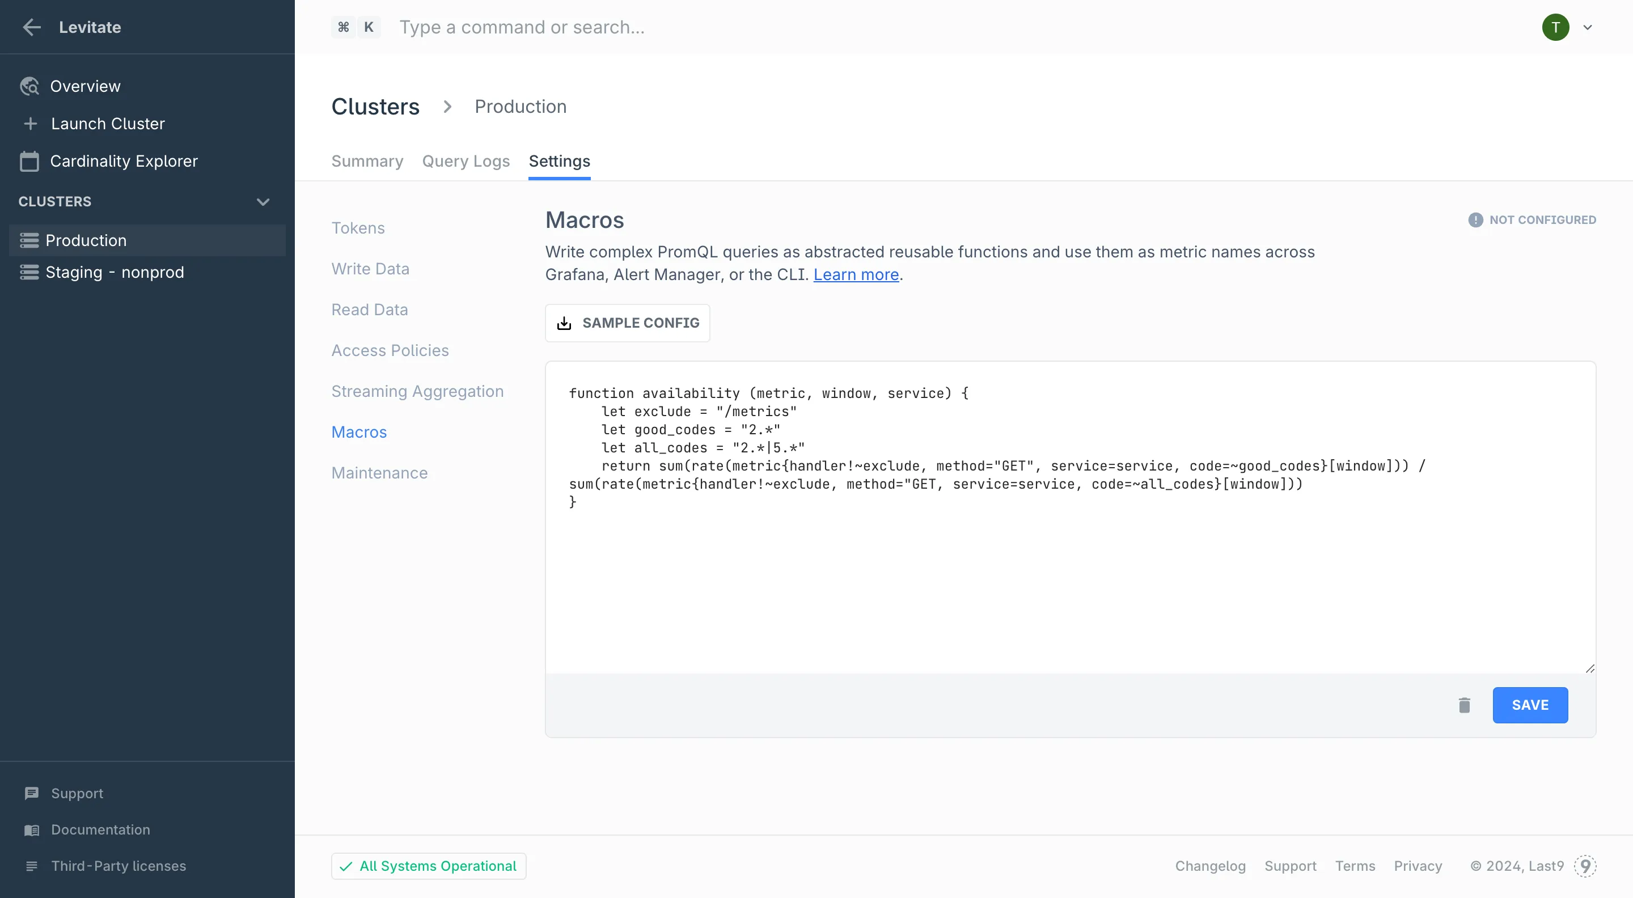Open the account dropdown arrow

click(x=1588, y=27)
